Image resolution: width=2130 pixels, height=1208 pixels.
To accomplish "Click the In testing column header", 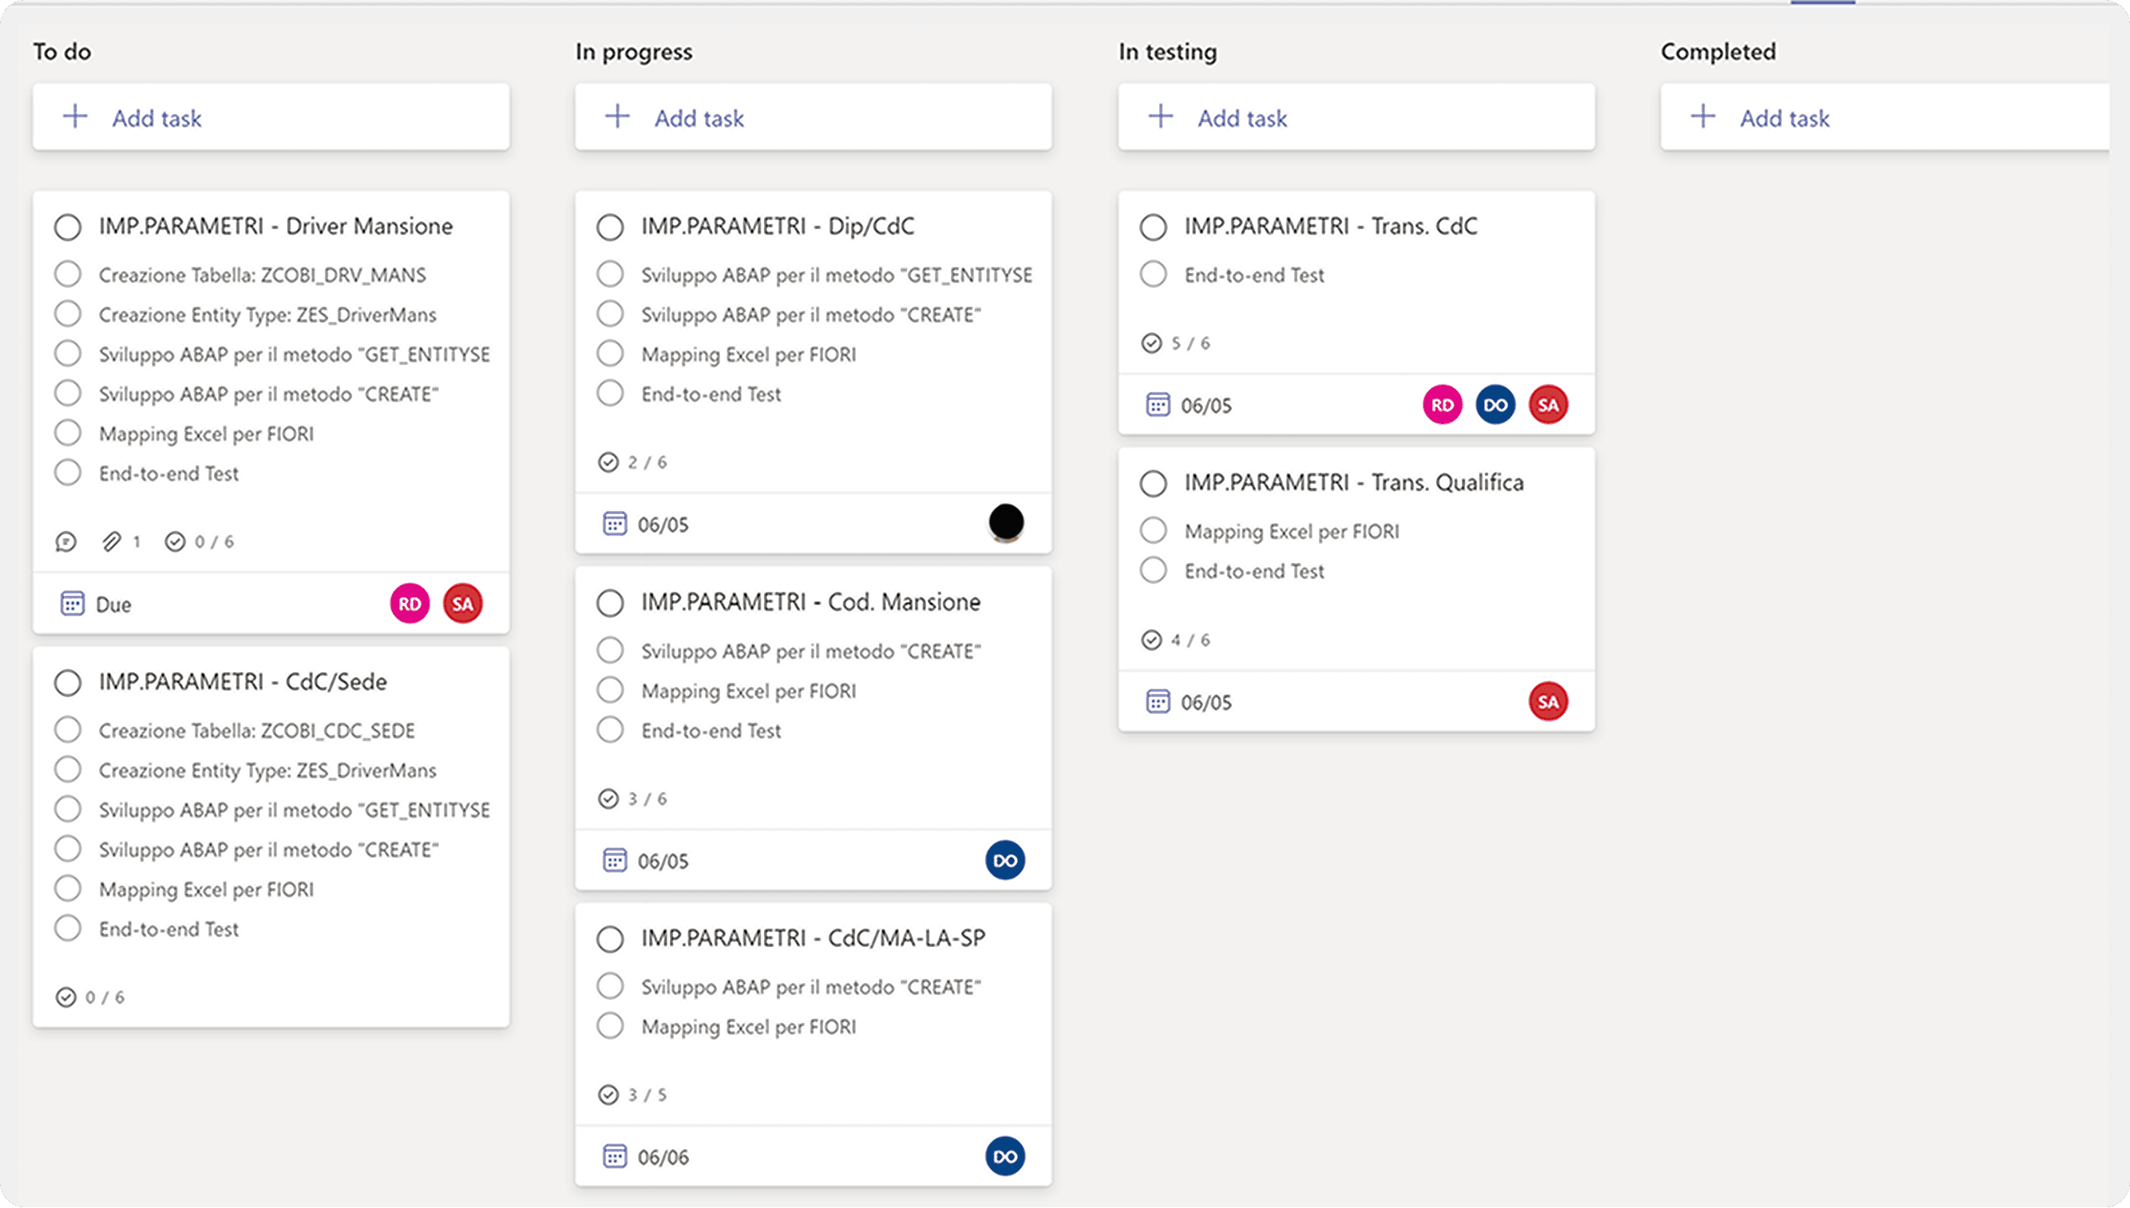I will [1167, 51].
